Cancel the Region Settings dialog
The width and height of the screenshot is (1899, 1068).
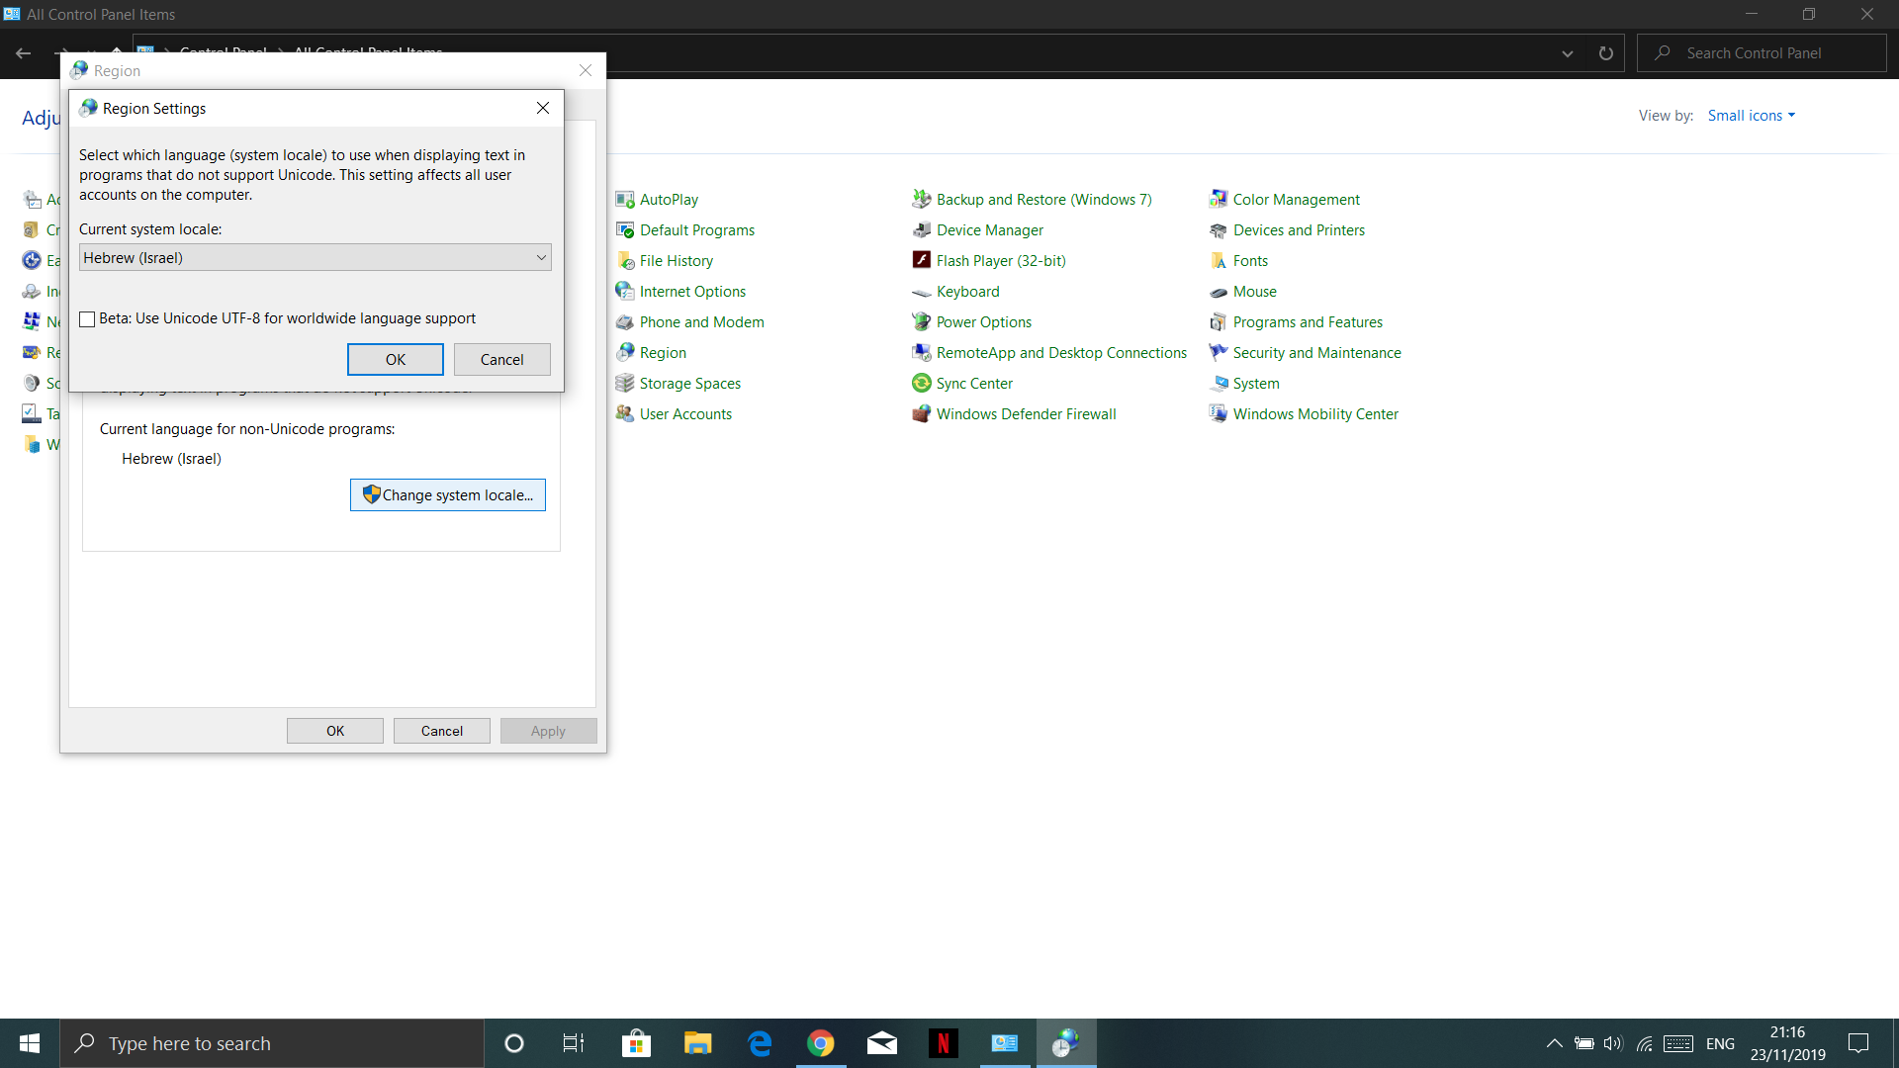(x=501, y=360)
